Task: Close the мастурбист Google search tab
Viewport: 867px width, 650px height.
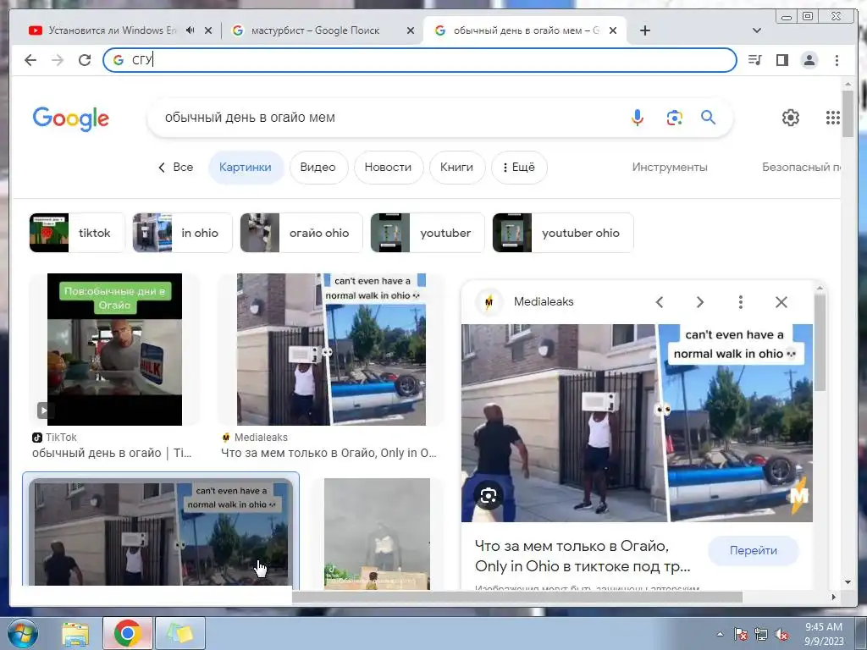Action: (x=411, y=30)
